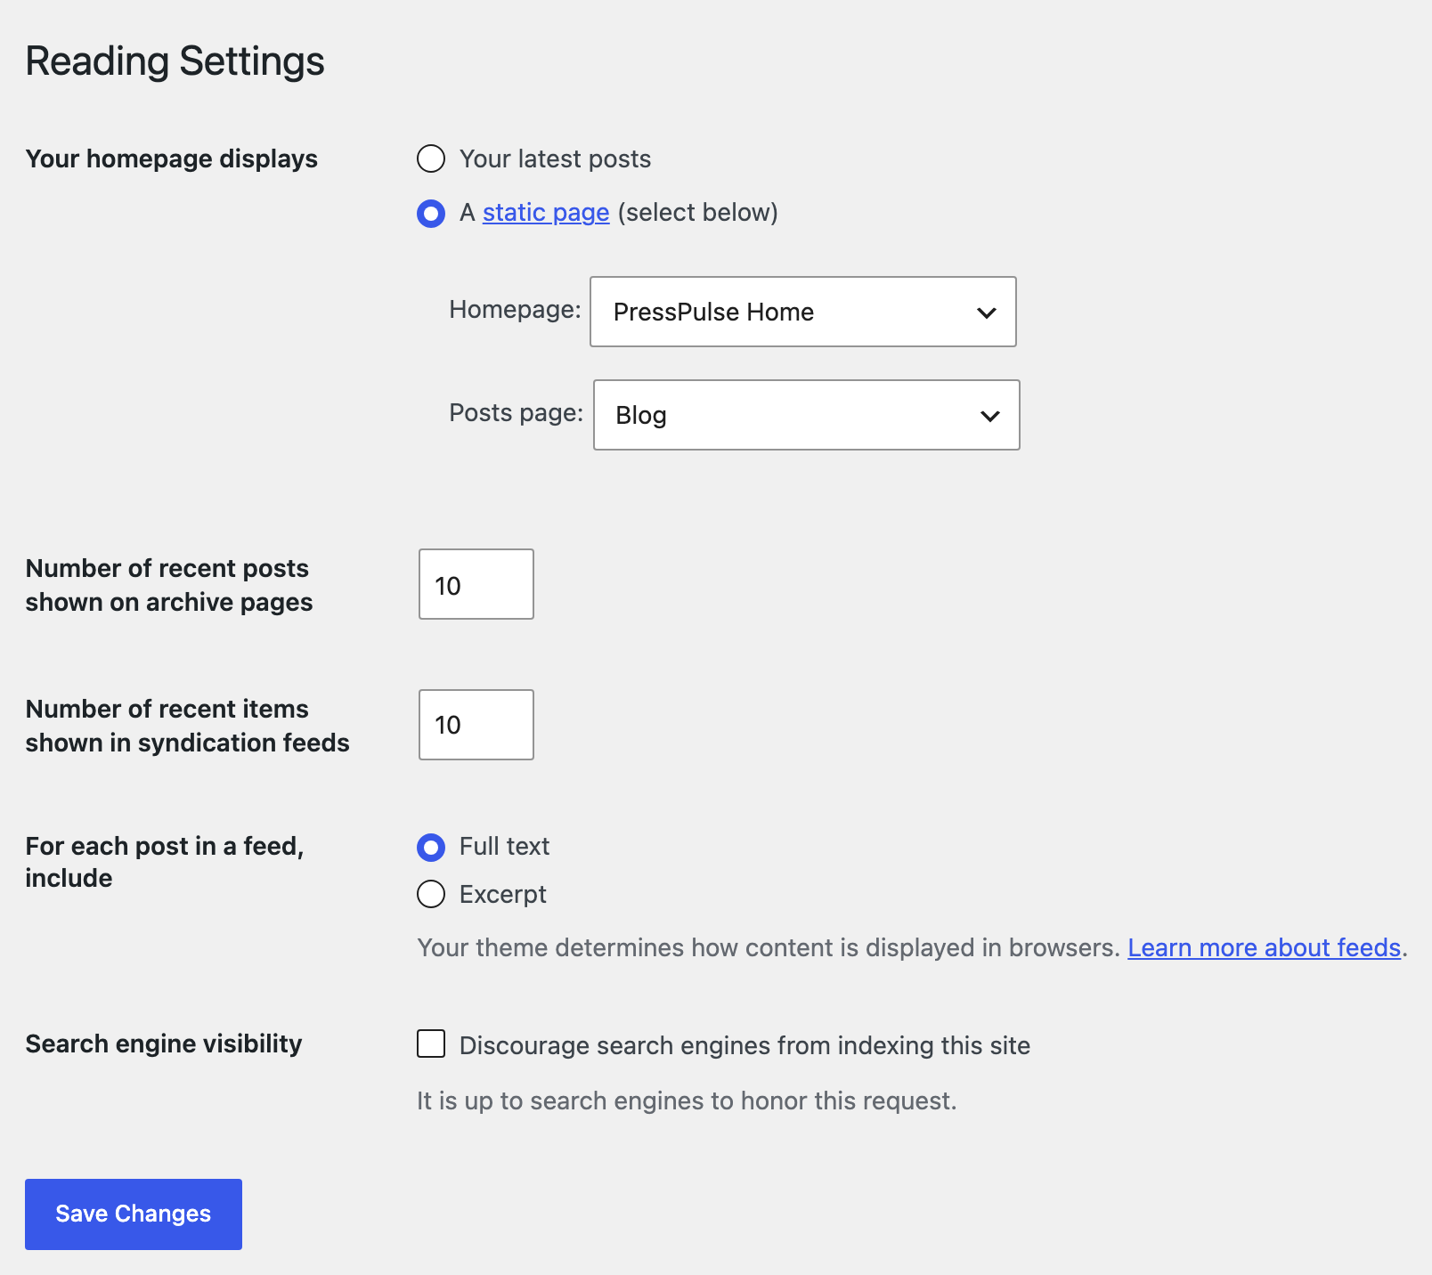Click 'Number of recent items shown in syndication feeds' label
Viewport: 1432px width, 1275px height.
tap(188, 726)
